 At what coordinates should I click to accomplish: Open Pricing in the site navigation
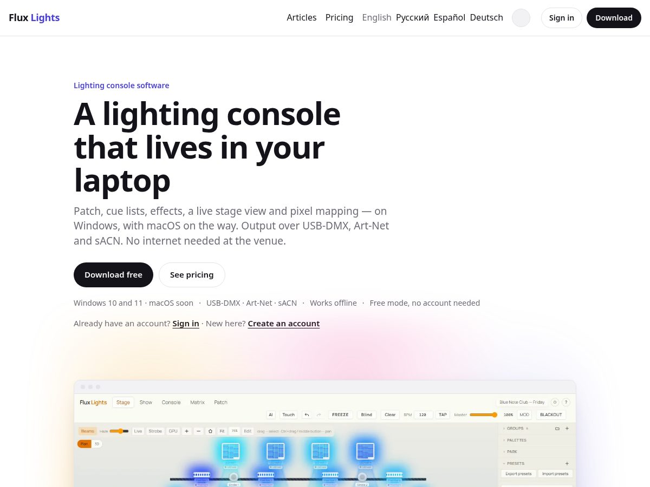pos(340,18)
